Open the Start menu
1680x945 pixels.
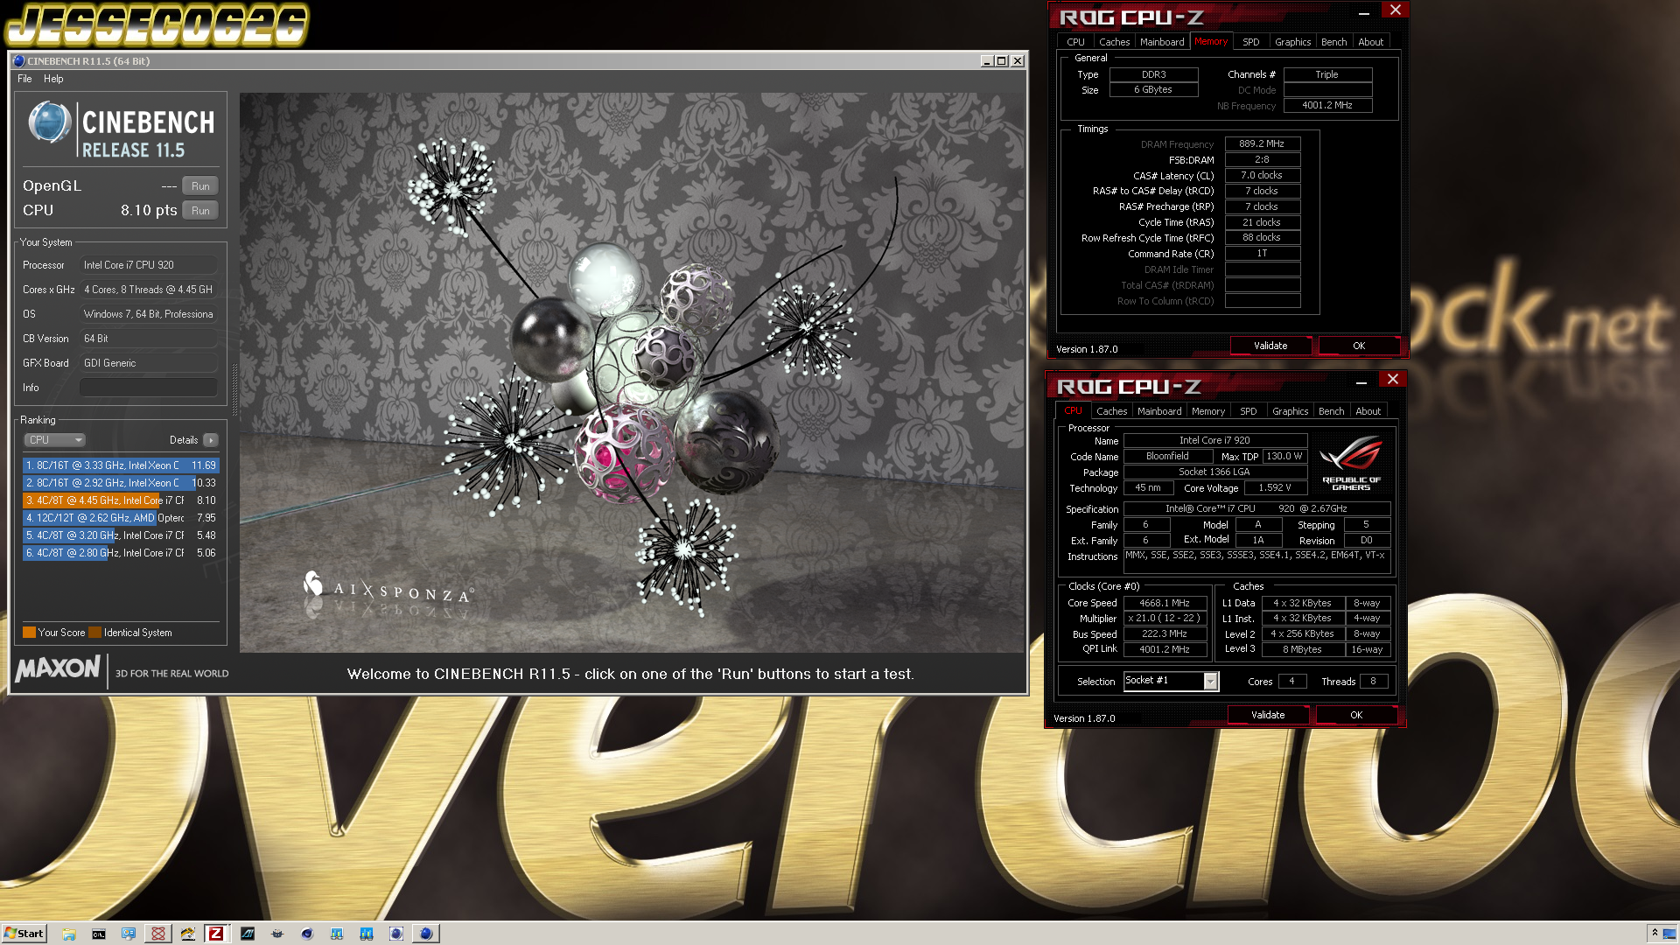click(24, 933)
